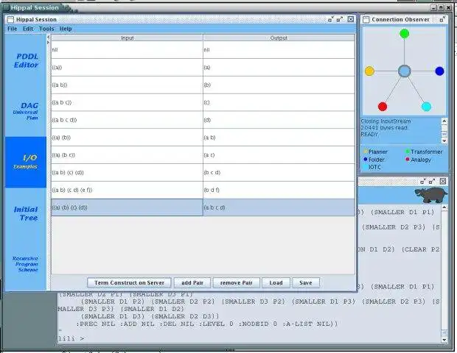Click the console frame iconify button
The image size is (457, 353).
[423, 181]
